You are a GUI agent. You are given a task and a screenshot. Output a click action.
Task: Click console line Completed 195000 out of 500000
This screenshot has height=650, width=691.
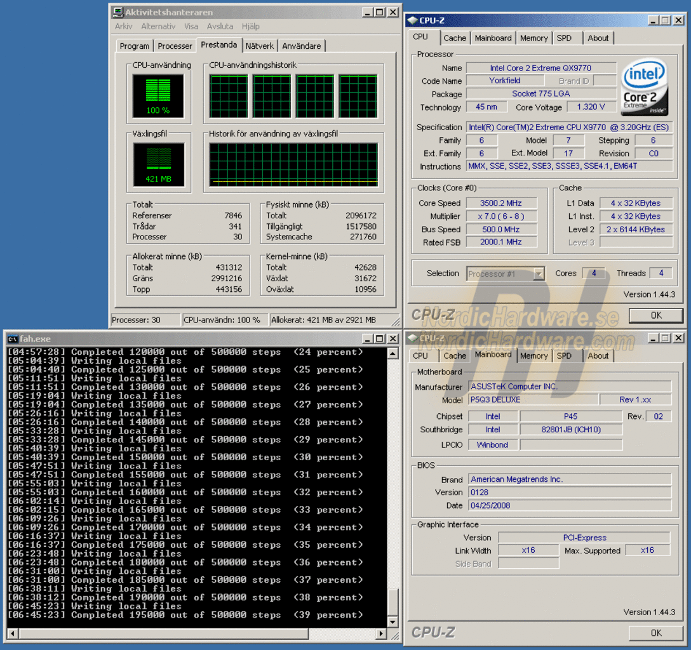(x=185, y=614)
